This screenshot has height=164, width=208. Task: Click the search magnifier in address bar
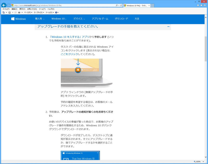[116, 5]
